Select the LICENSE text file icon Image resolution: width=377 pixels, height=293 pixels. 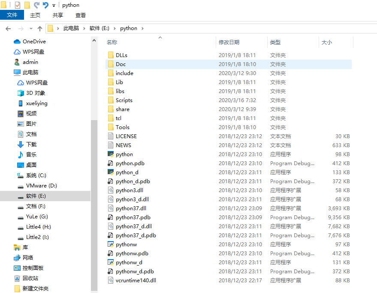coord(111,136)
